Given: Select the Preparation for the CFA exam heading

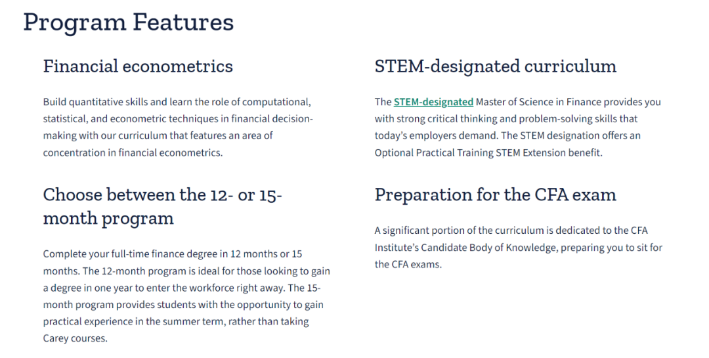Looking at the screenshot, I should (x=496, y=195).
